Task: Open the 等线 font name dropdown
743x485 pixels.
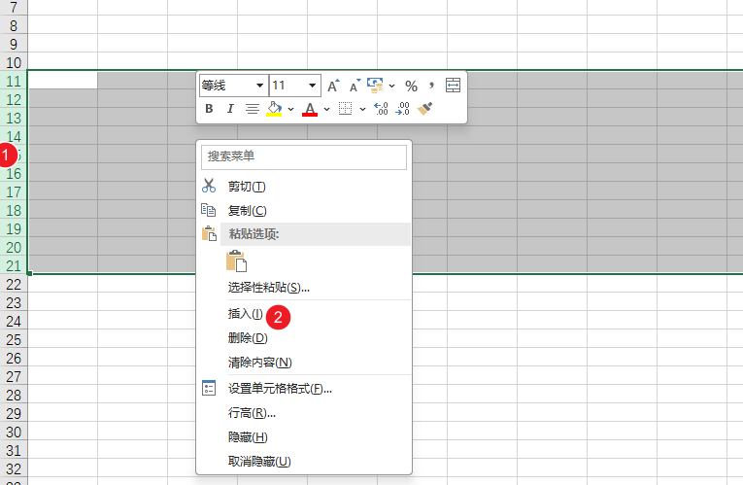Action: click(259, 86)
